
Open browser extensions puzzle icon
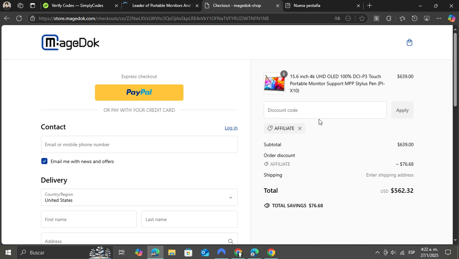pos(389,18)
